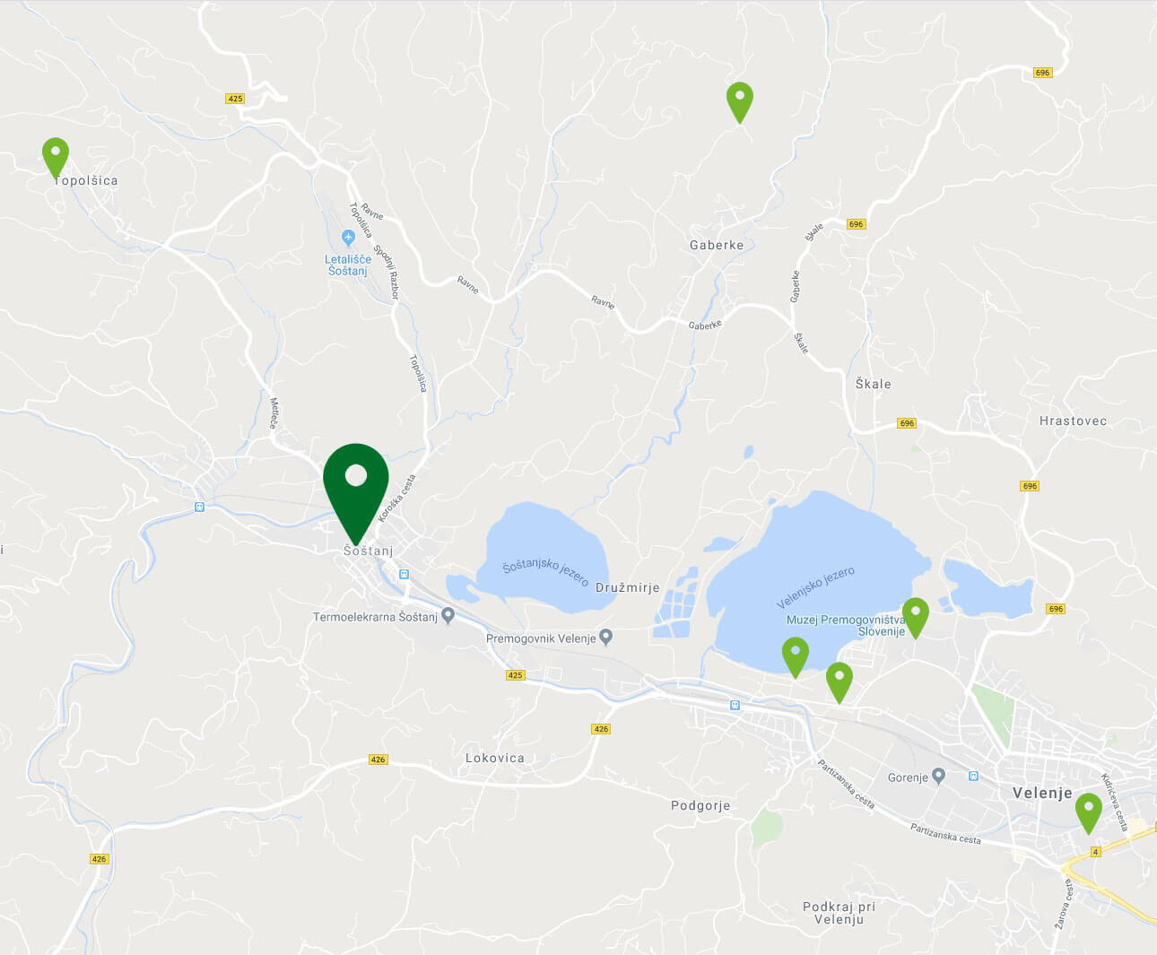The width and height of the screenshot is (1157, 955).
Task: Click the Škale place name
Action: pos(874,384)
